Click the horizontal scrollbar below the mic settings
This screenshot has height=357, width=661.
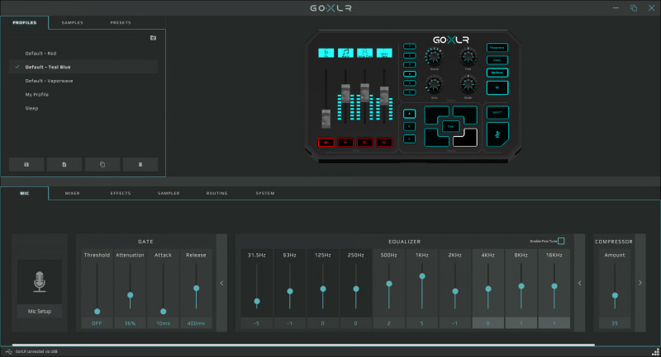point(303,345)
